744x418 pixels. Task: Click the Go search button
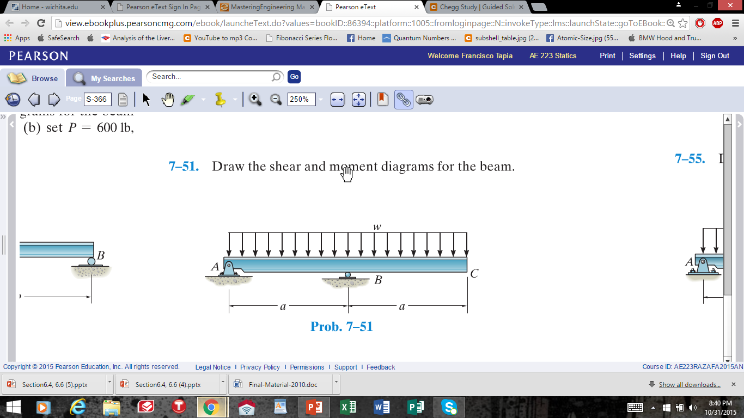click(x=294, y=77)
